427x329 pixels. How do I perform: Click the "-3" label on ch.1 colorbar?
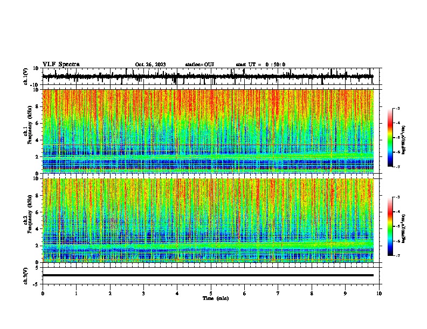pos(398,108)
